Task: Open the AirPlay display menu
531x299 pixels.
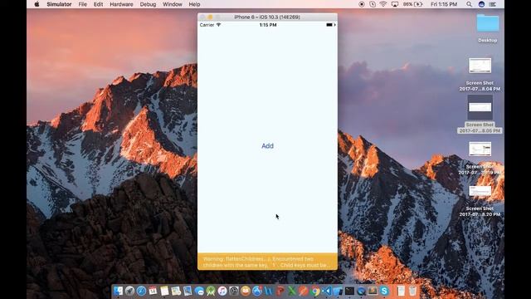Action: [x=395, y=4]
